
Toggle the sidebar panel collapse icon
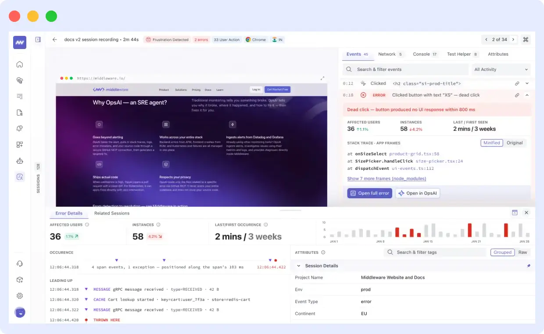(x=38, y=39)
